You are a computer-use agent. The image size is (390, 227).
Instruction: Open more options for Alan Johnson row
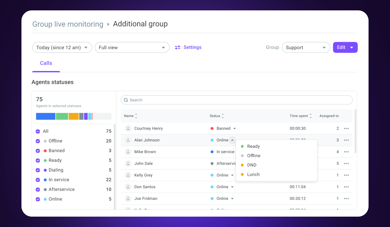(x=346, y=140)
